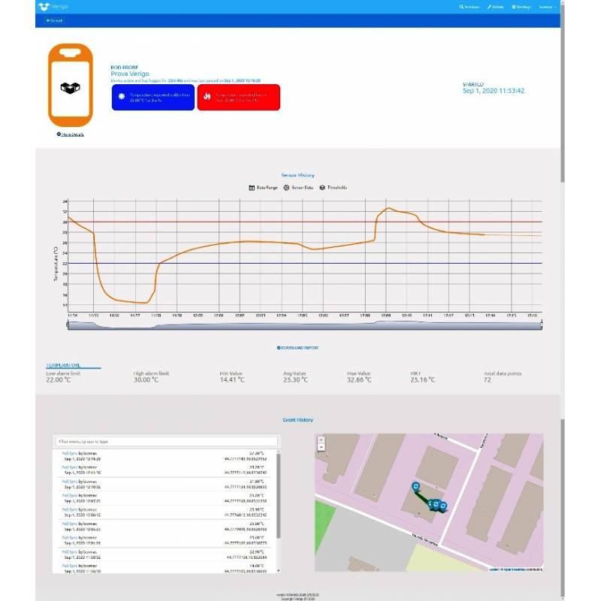Open Services search in top navigation
This screenshot has width=601, height=601.
471,7
